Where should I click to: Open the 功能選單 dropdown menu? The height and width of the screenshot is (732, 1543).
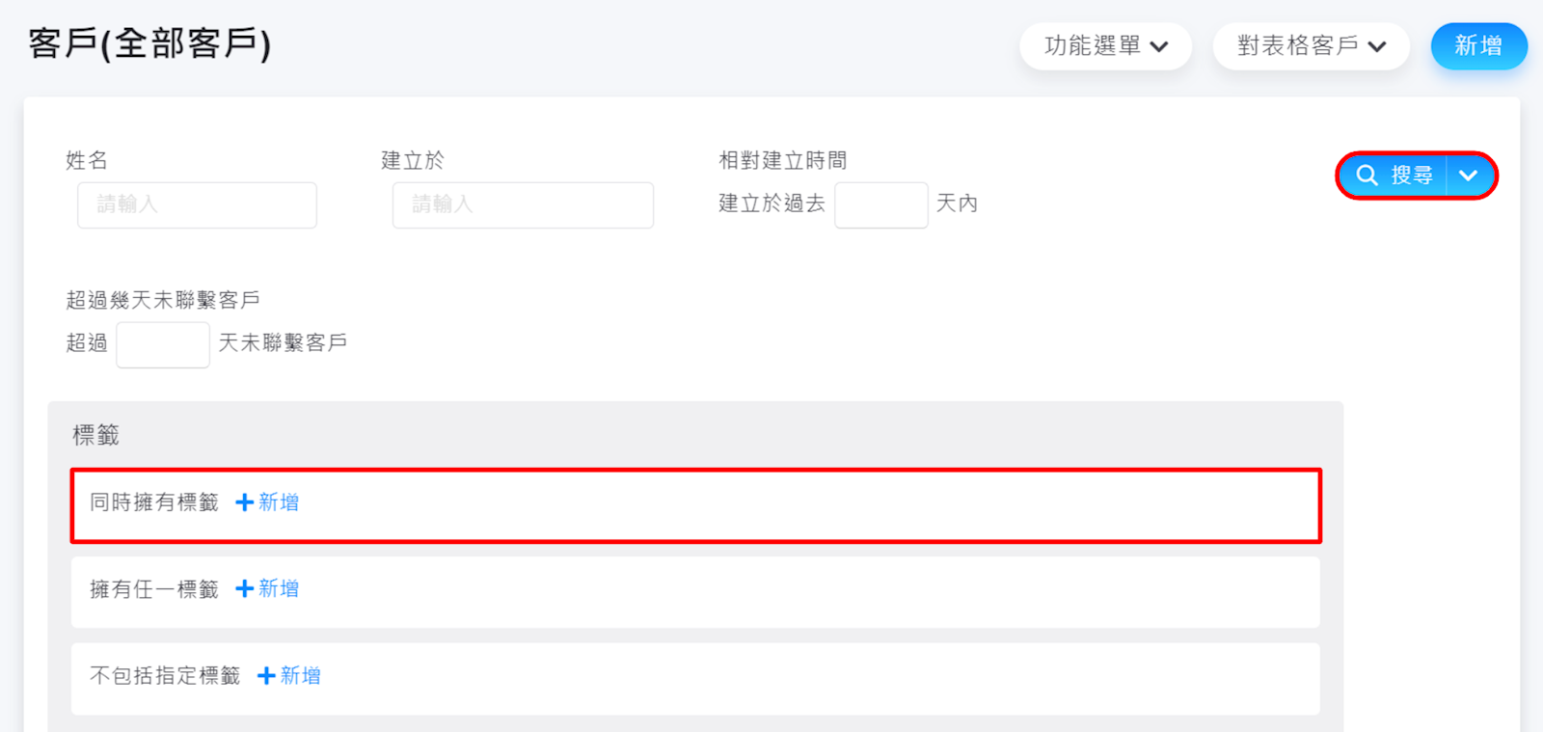pos(1105,46)
